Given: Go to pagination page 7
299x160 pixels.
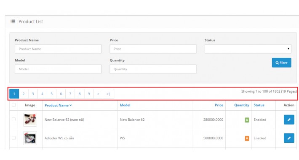Looking at the screenshot, I should pos(70,94).
